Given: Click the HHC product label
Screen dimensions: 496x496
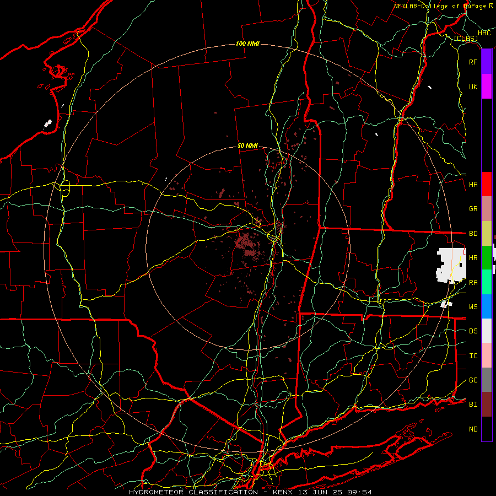Looking at the screenshot, I should (484, 33).
